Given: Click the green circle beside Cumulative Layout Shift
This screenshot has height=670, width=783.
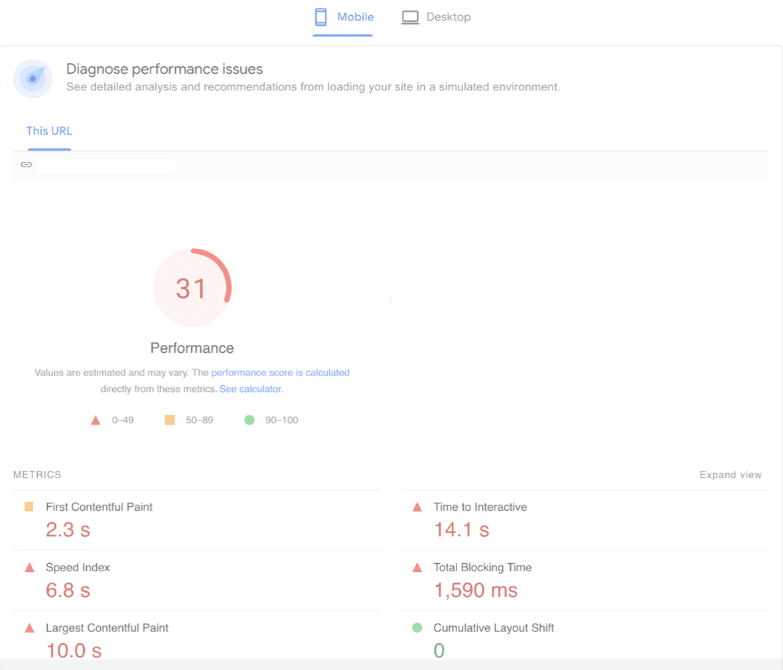Looking at the screenshot, I should click(x=417, y=628).
